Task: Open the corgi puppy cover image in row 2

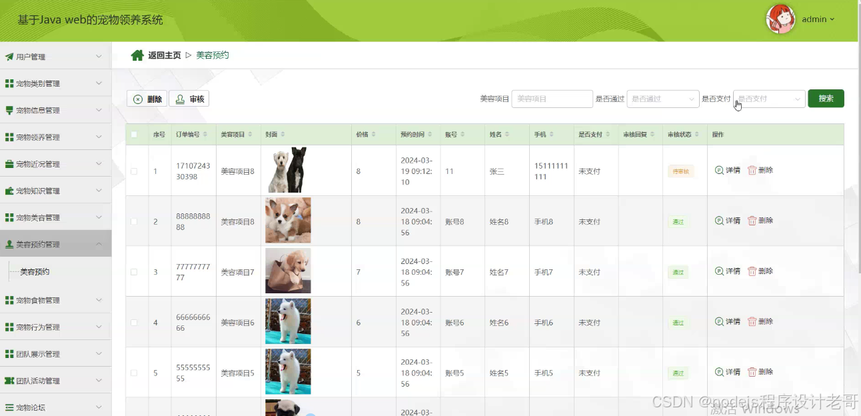Action: tap(288, 220)
